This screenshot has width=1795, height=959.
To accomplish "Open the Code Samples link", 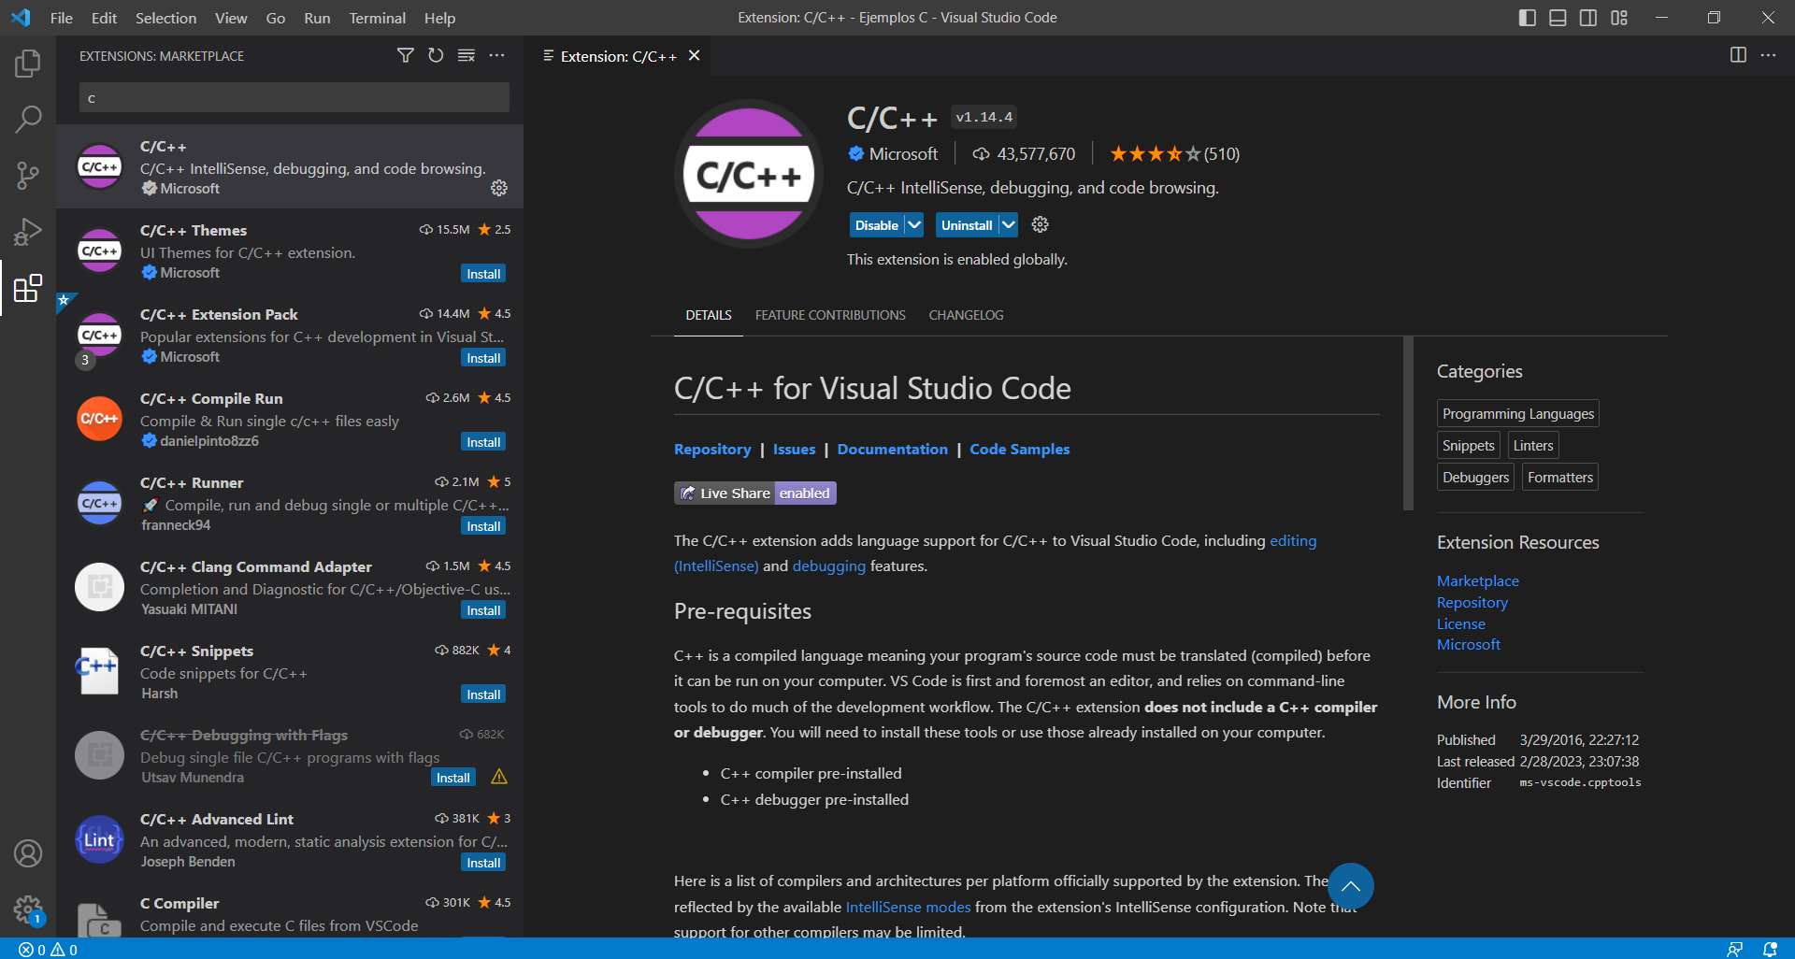I will click(1019, 449).
